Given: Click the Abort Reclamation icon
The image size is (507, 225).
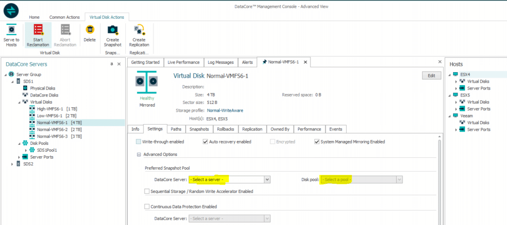Looking at the screenshot, I should pyautogui.click(x=65, y=30).
